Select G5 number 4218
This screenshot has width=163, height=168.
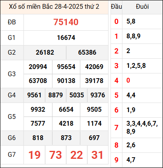point(66,123)
